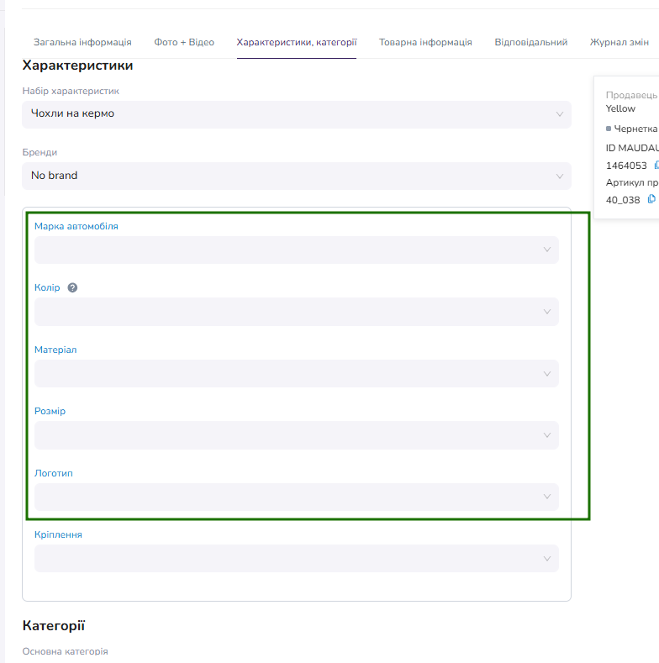Open the Відповідальний tab
Viewport: 659px width, 663px height.
coord(531,42)
